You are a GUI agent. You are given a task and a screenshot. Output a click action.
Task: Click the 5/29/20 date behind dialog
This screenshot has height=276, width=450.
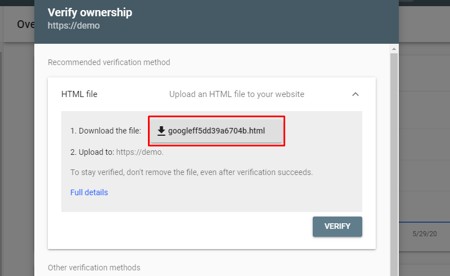tap(425, 233)
